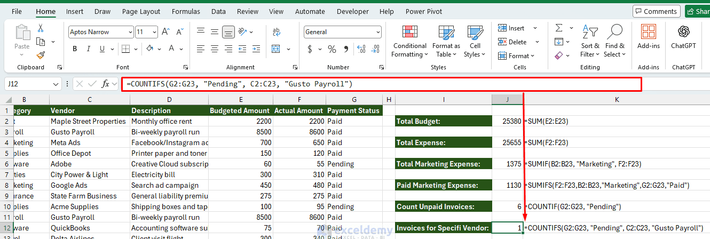Screen dimensions: 710x239
Task: Open Format as Table gallery
Action: [x=446, y=41]
